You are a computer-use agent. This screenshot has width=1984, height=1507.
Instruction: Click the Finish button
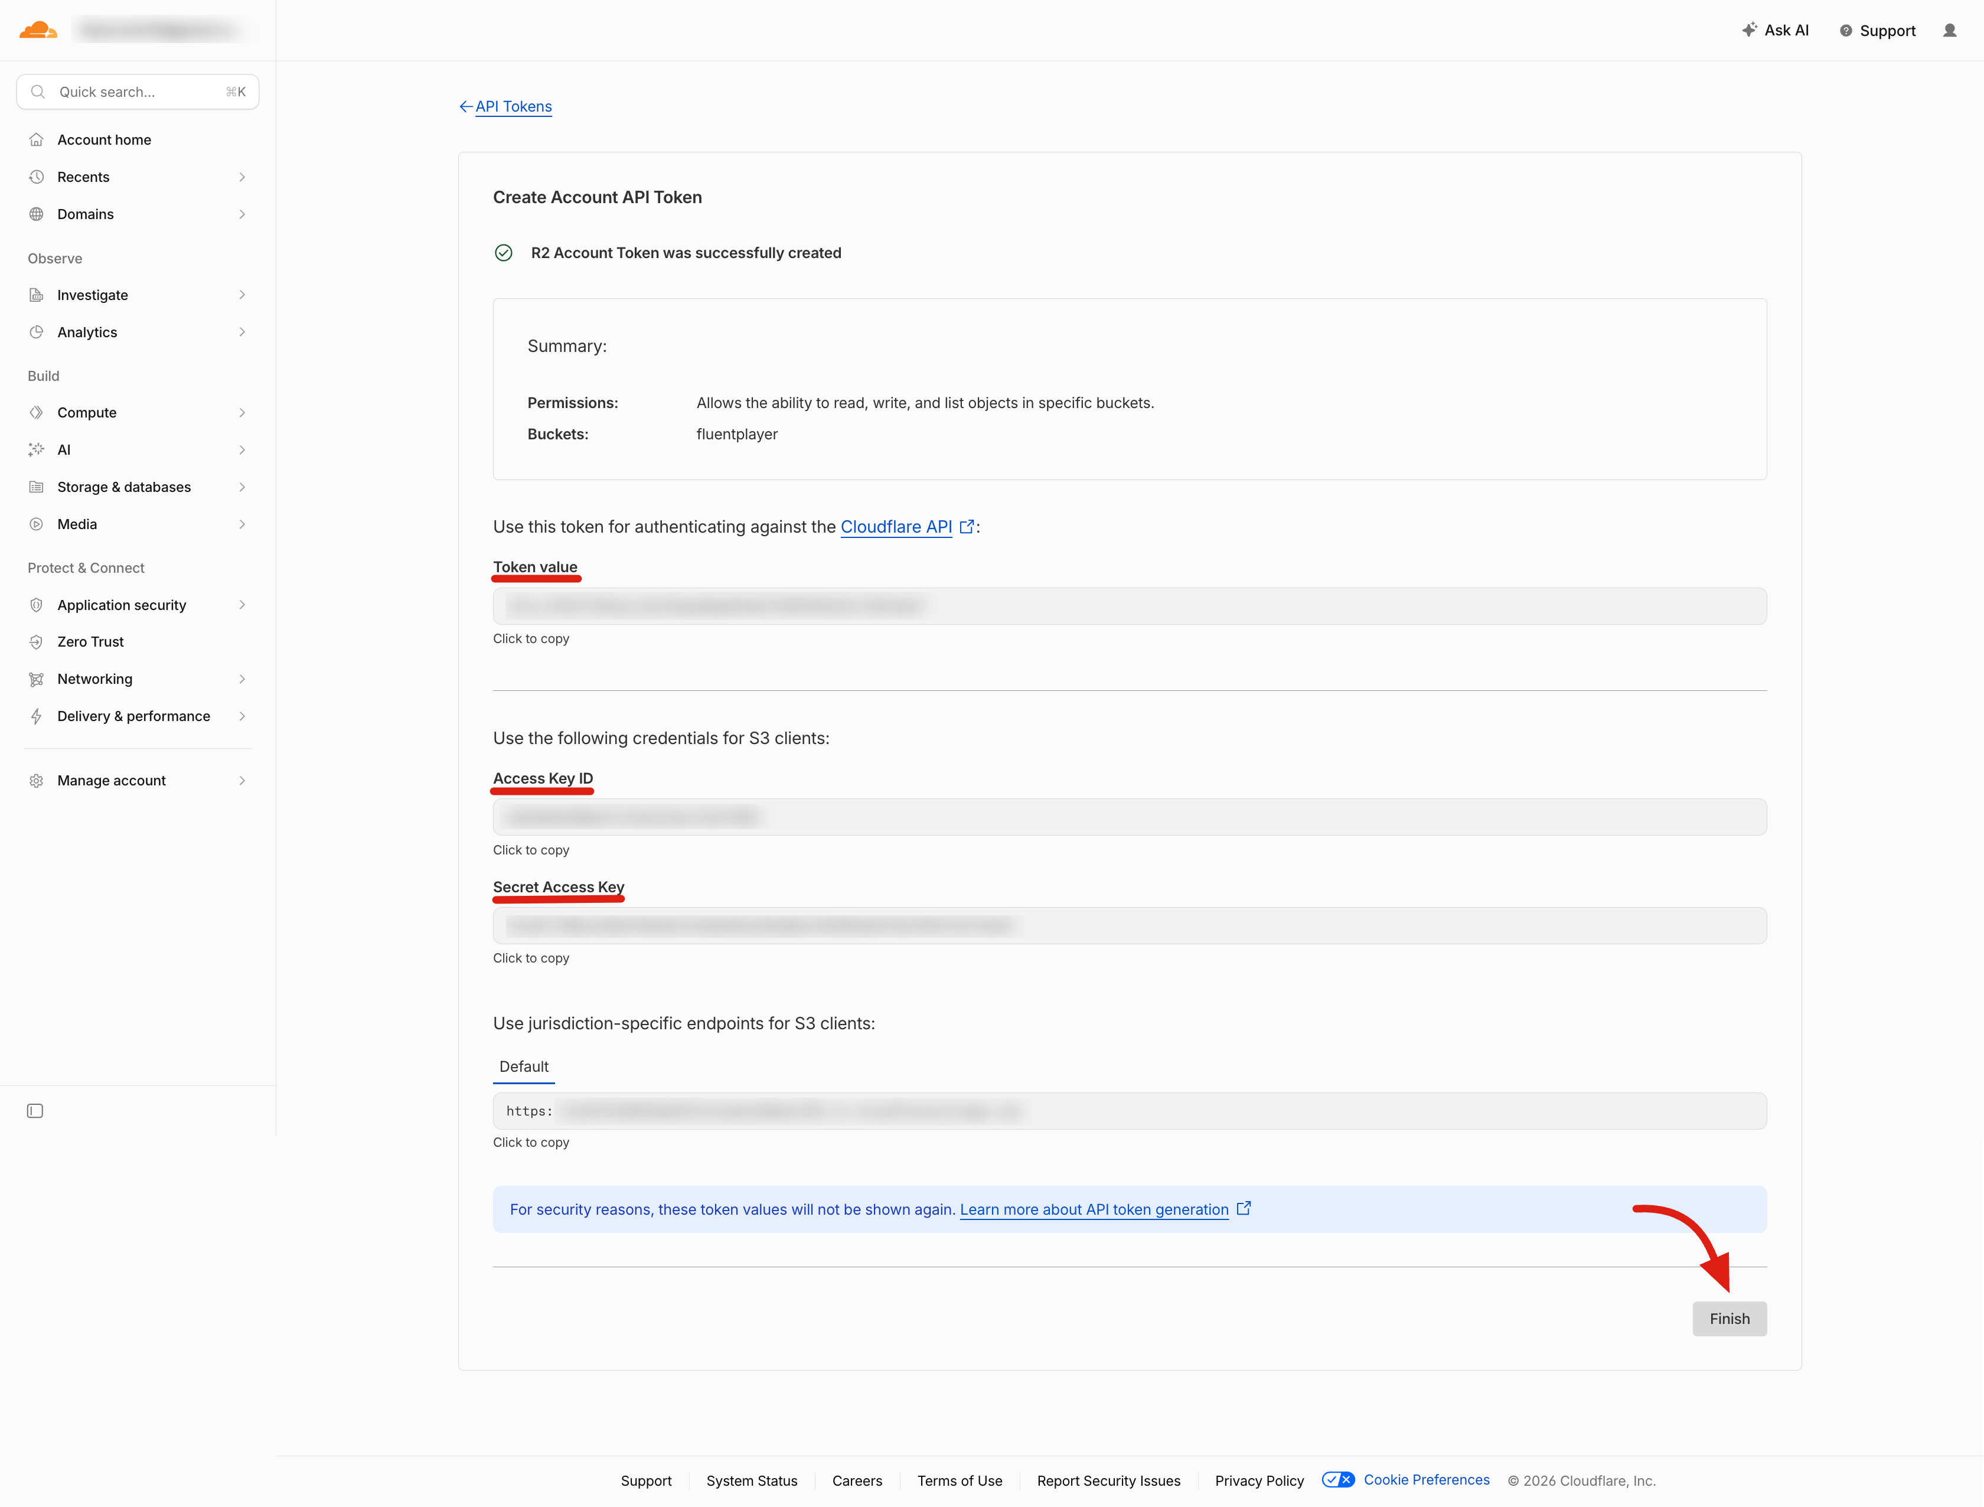[x=1730, y=1319]
